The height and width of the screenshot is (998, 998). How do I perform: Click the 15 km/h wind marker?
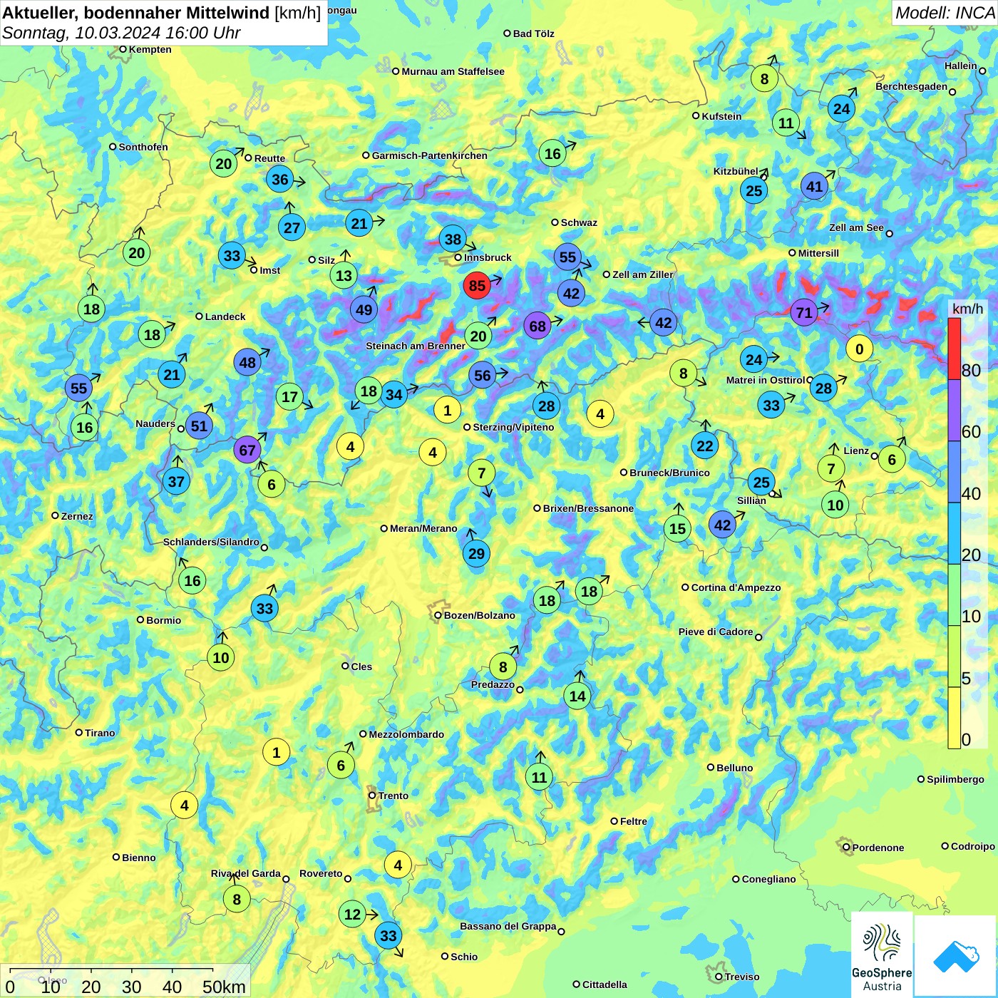point(677,528)
